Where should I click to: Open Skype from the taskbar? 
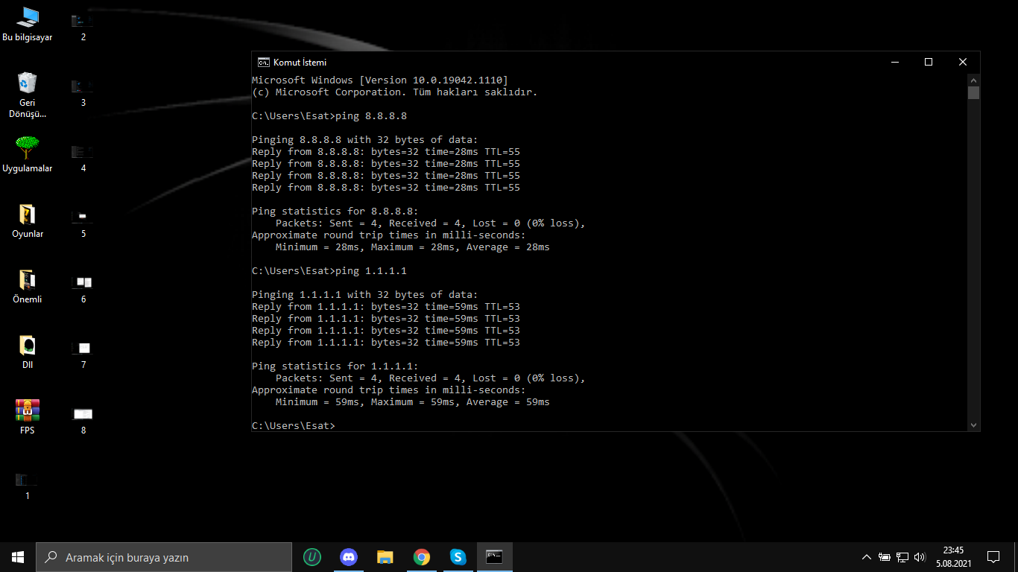click(458, 557)
